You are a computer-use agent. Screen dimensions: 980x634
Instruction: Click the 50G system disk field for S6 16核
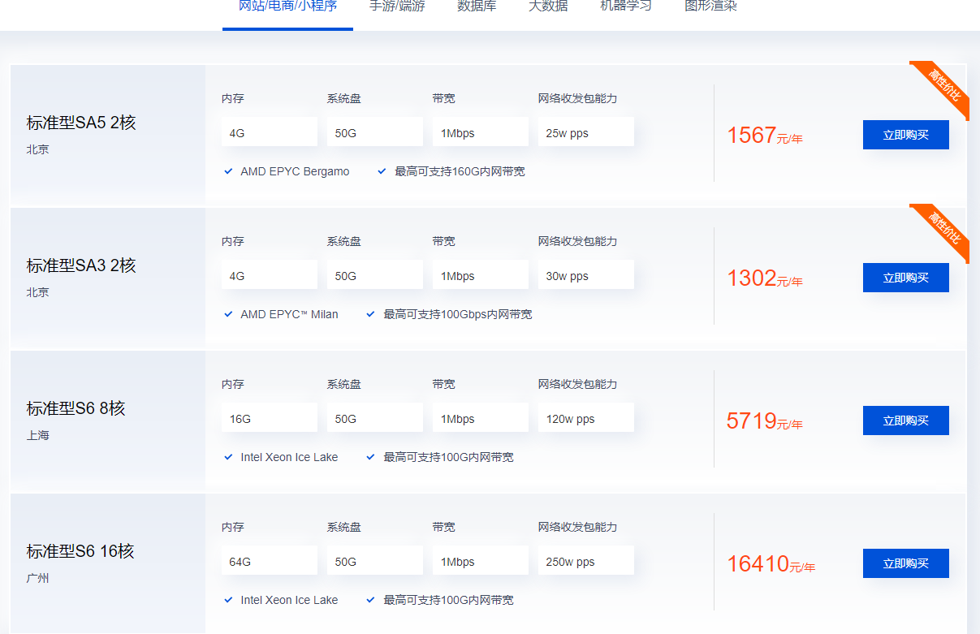click(375, 562)
